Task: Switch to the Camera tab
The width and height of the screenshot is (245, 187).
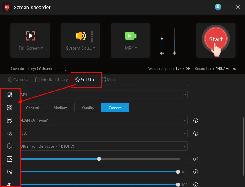Action: click(x=18, y=80)
